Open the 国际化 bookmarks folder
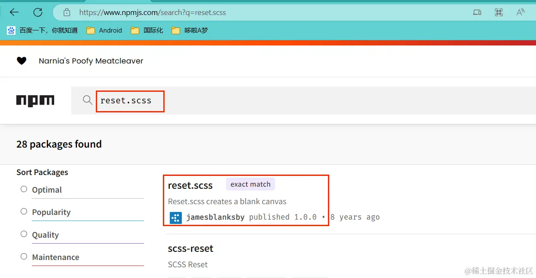Image resolution: width=536 pixels, height=278 pixels. point(147,30)
